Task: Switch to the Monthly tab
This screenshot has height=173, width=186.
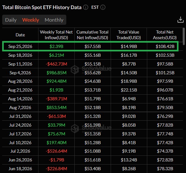Action: (x=54, y=20)
